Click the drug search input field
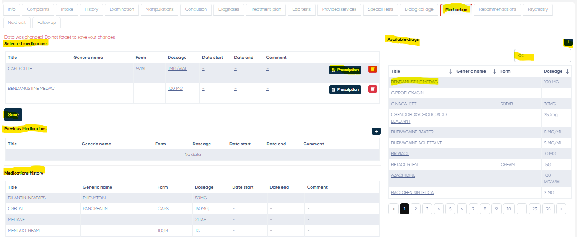 (x=542, y=56)
